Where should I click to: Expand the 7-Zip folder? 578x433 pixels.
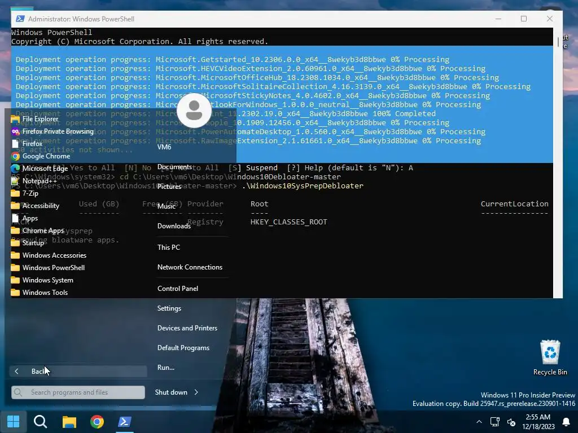[x=25, y=193]
